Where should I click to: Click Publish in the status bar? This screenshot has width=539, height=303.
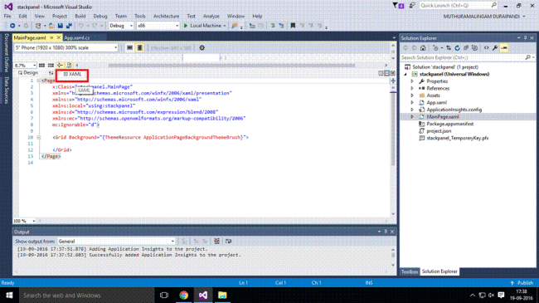point(522,283)
